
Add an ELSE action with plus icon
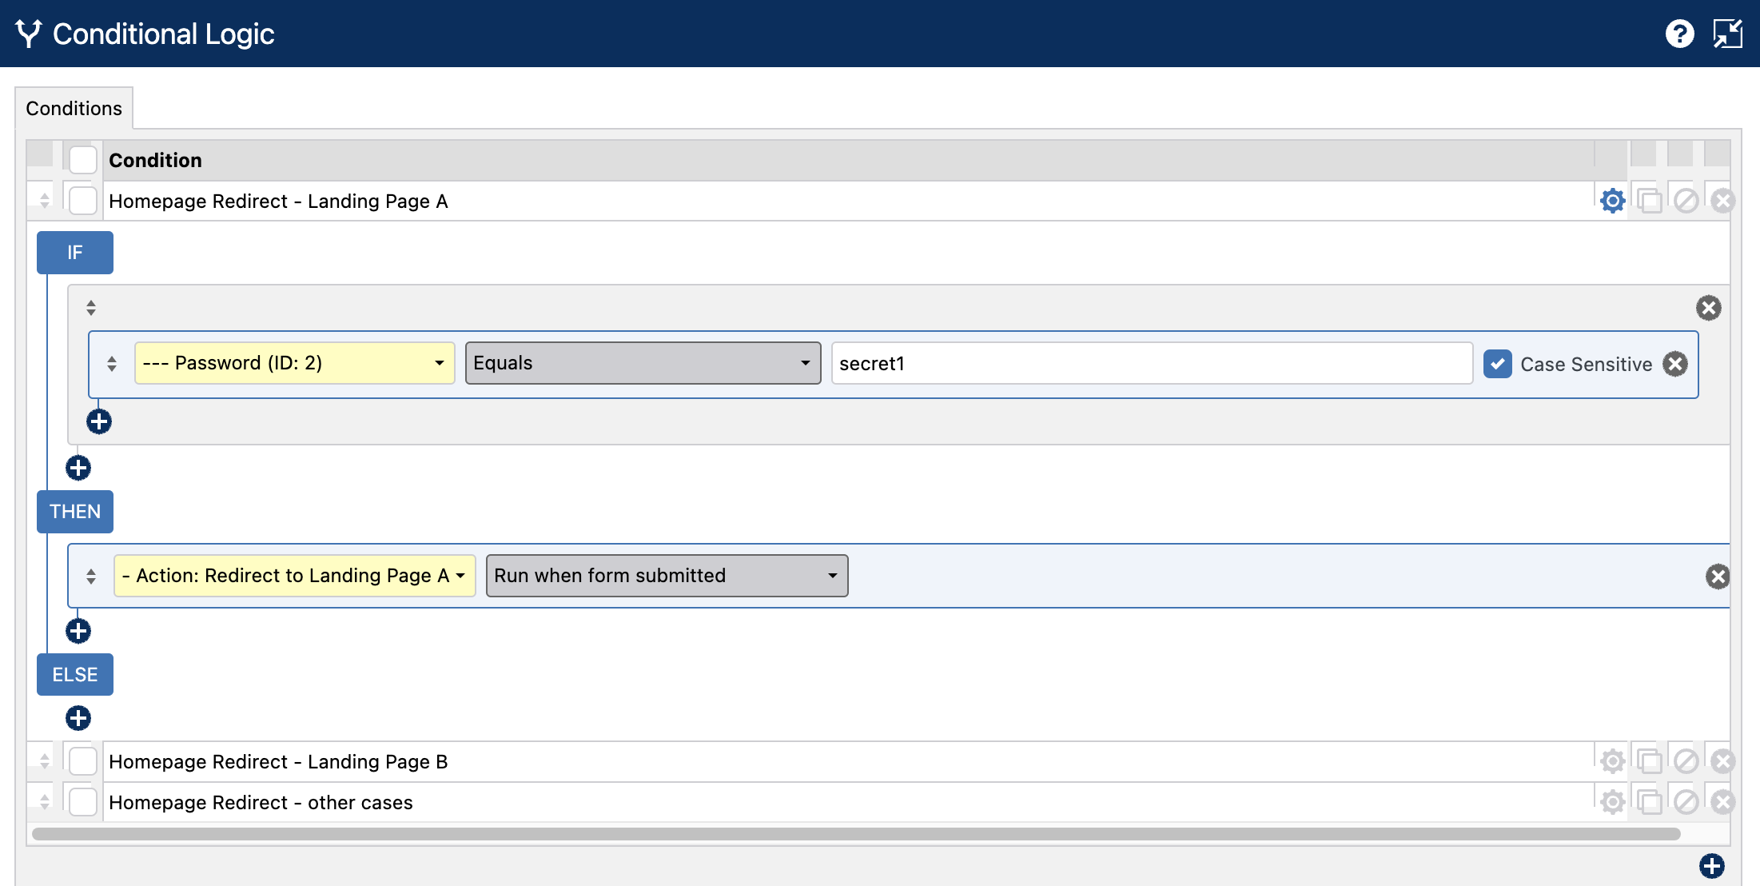click(x=78, y=718)
